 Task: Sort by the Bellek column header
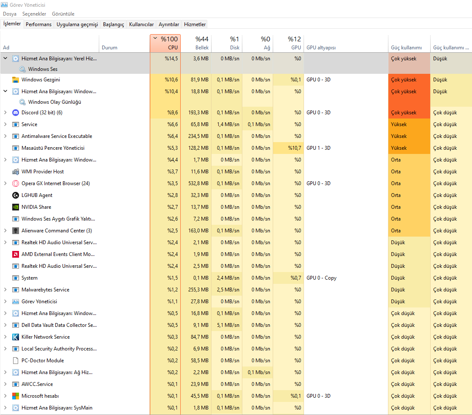[196, 43]
